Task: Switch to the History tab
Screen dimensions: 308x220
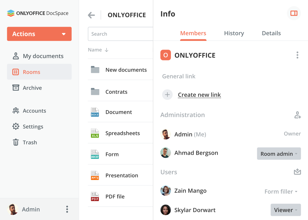Action: click(x=234, y=33)
